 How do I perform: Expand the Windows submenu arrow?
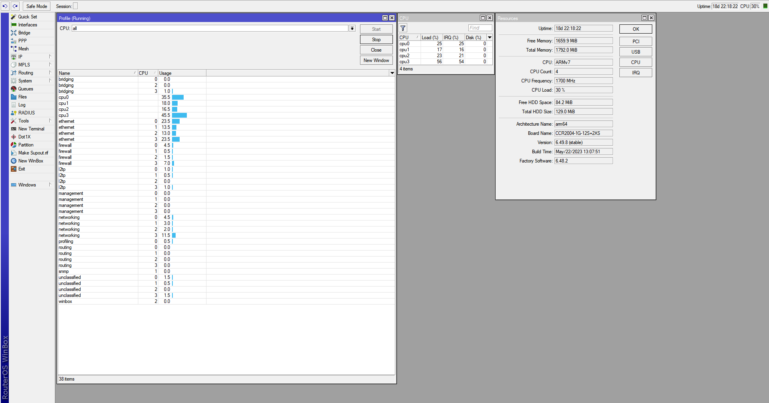(x=50, y=184)
